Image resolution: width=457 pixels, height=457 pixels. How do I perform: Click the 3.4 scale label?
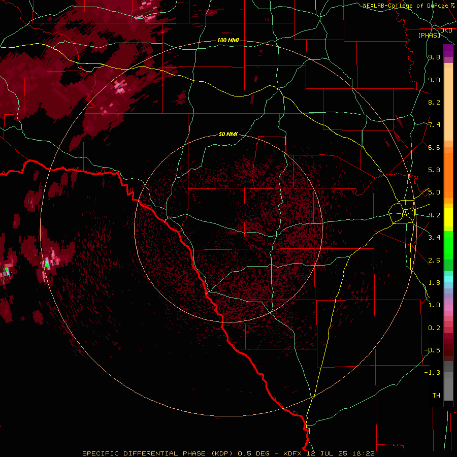434,238
